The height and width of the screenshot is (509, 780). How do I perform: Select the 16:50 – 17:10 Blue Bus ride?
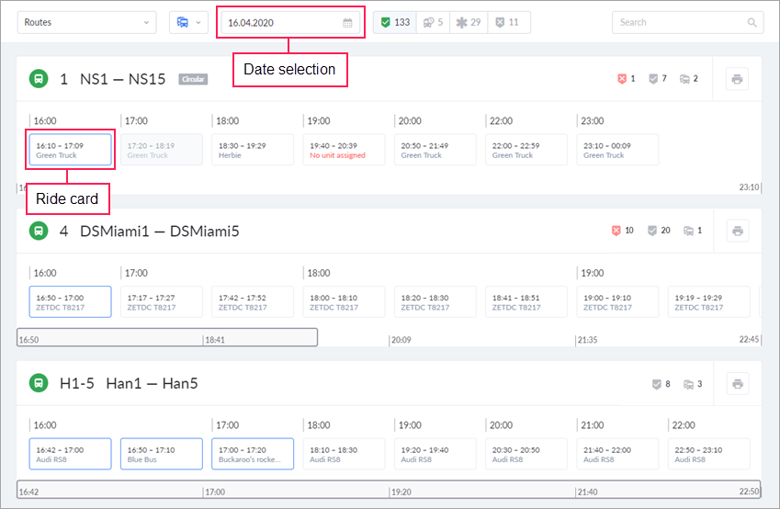(x=161, y=454)
